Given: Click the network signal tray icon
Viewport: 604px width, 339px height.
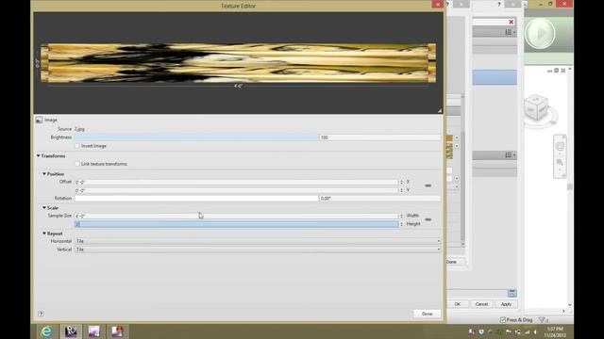Looking at the screenshot, I should 527,331.
